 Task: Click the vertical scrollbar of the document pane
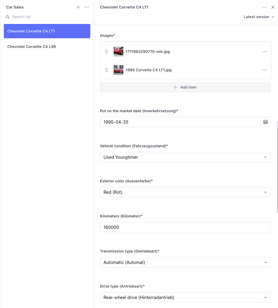click(x=277, y=167)
